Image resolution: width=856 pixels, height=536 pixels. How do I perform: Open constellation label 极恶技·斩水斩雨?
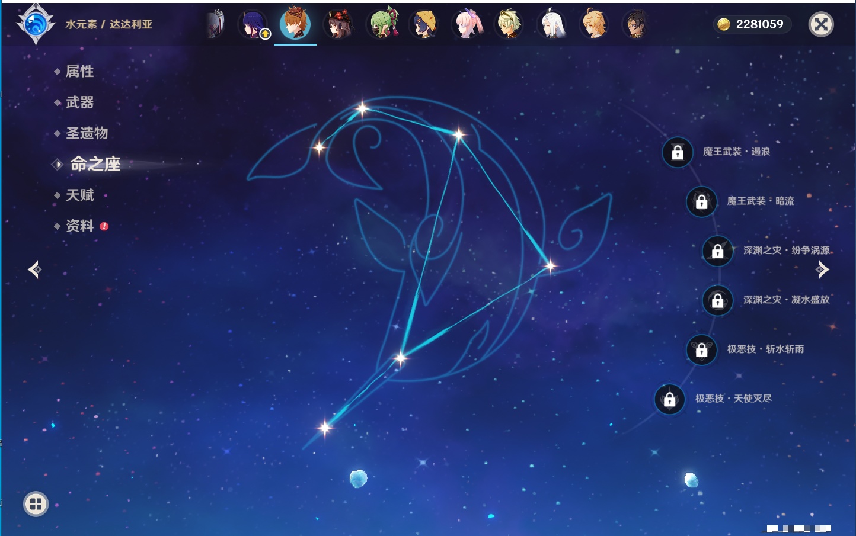point(765,349)
